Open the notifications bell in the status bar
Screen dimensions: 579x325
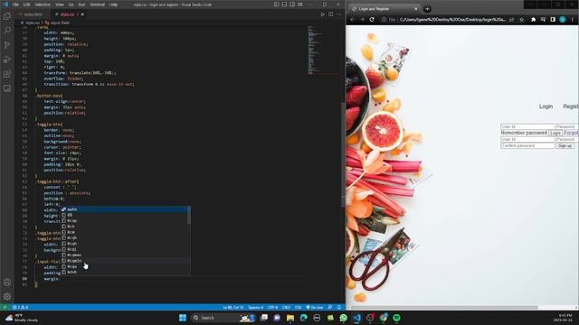pyautogui.click(x=339, y=307)
